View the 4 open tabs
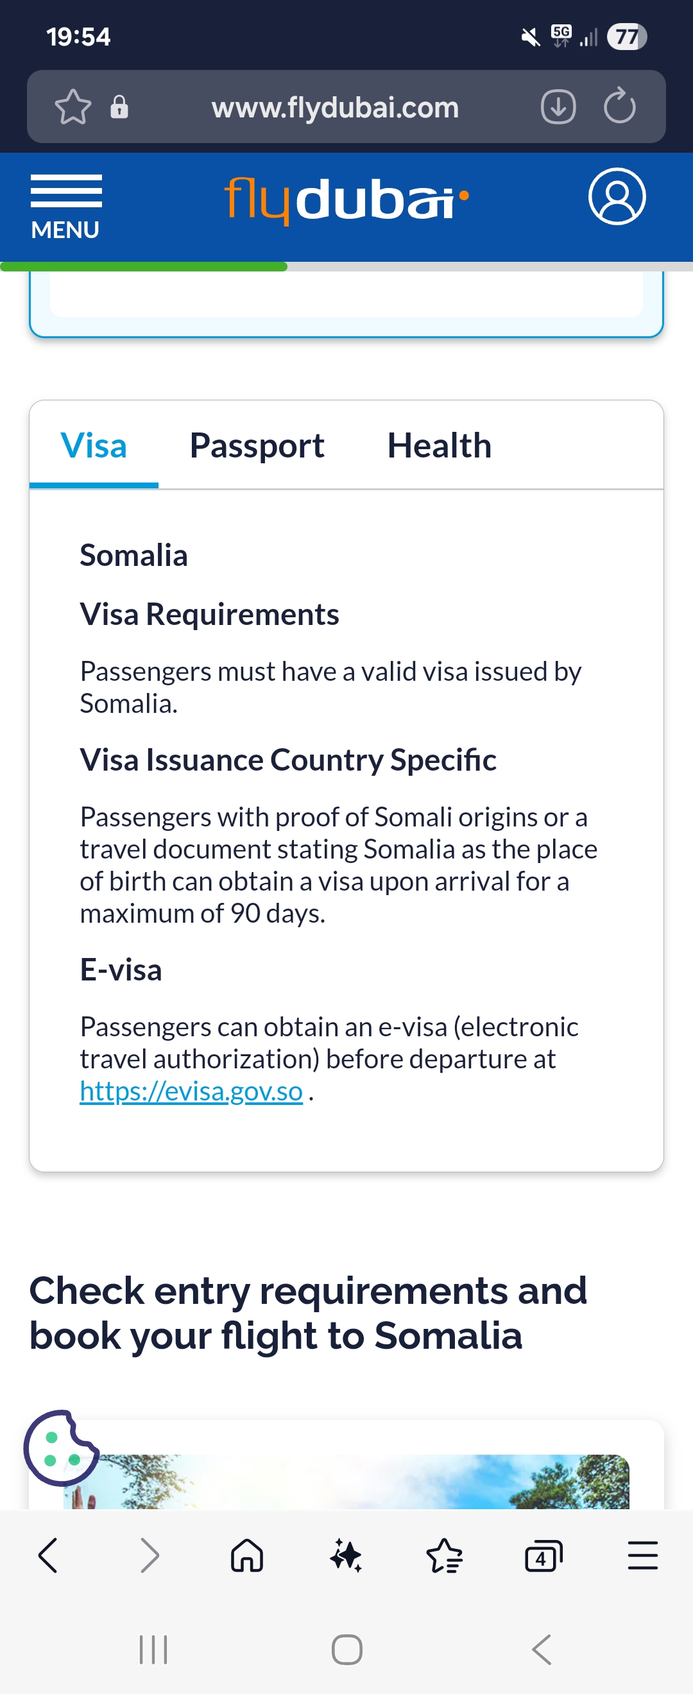 (543, 1556)
